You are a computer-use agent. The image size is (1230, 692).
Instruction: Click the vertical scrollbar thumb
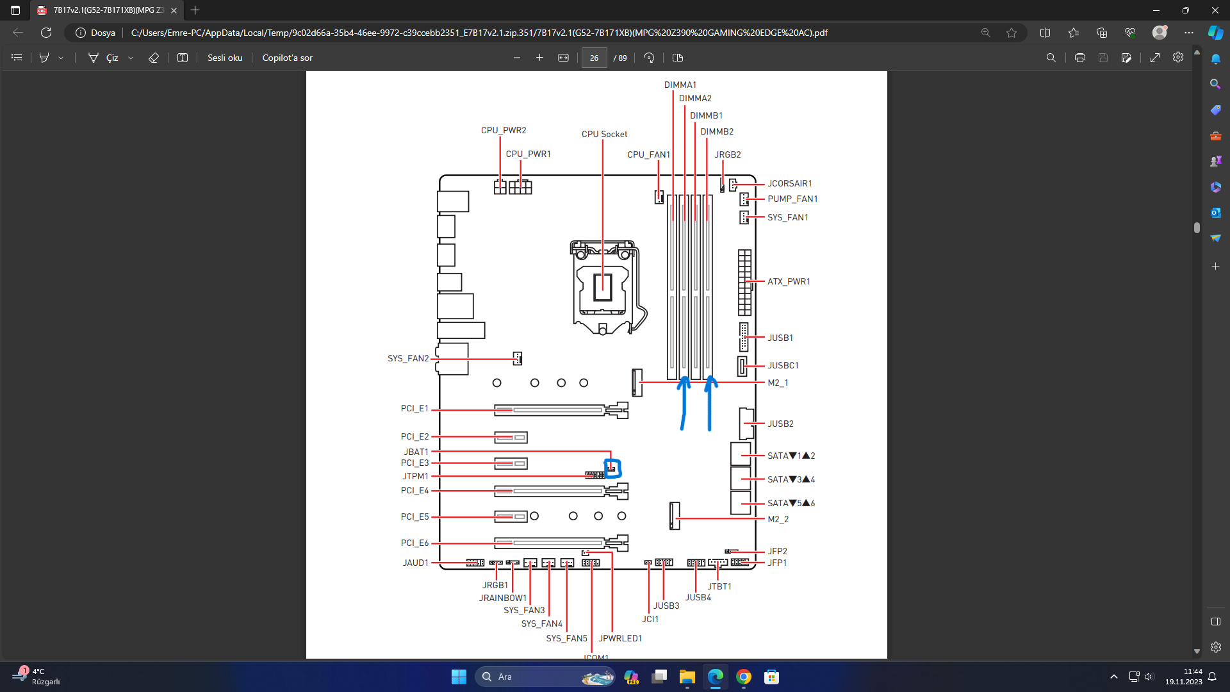click(1197, 227)
